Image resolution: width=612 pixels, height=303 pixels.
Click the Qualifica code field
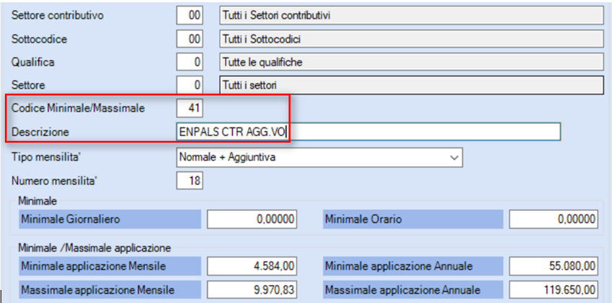(x=190, y=62)
